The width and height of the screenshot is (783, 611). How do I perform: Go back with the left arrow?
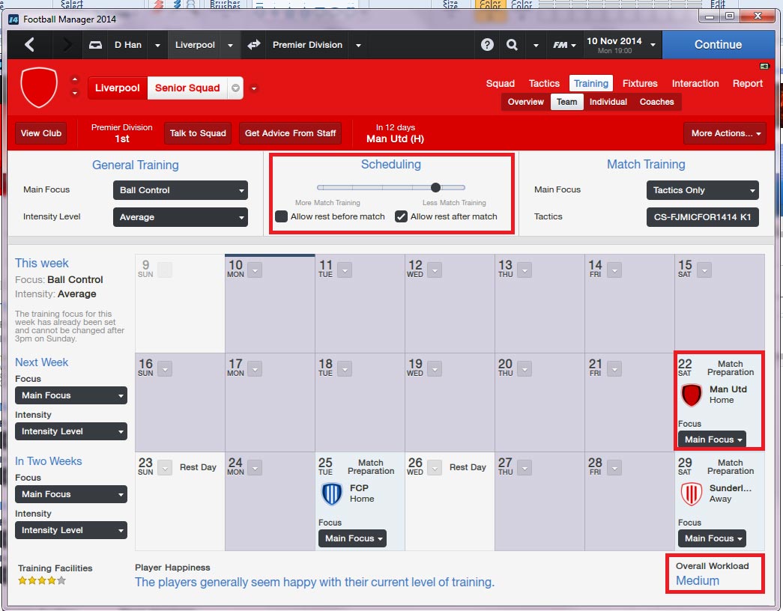29,45
